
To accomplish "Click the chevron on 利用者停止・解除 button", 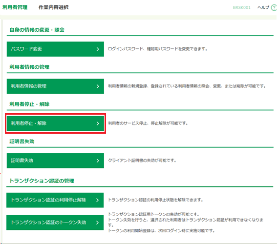I will coord(98,123).
